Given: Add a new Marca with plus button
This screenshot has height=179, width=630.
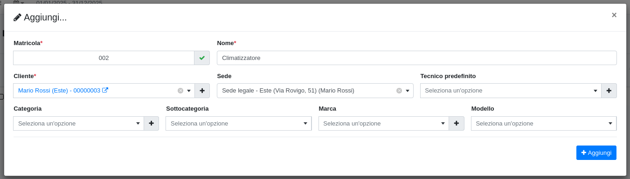Looking at the screenshot, I should tap(457, 123).
